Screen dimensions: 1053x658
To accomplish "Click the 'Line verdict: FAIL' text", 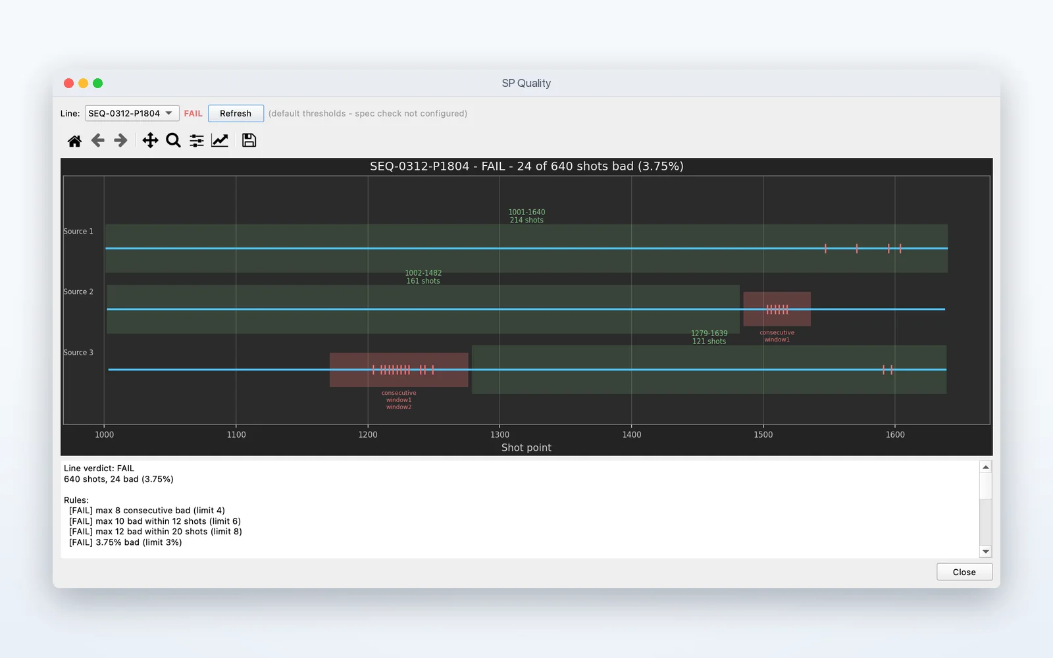I will tap(99, 468).
